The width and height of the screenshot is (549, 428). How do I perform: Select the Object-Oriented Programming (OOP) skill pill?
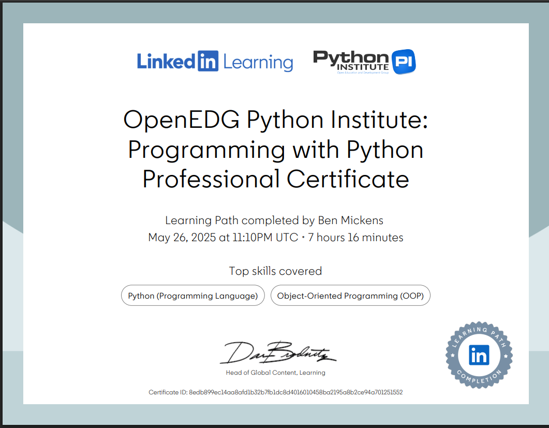pyautogui.click(x=350, y=296)
